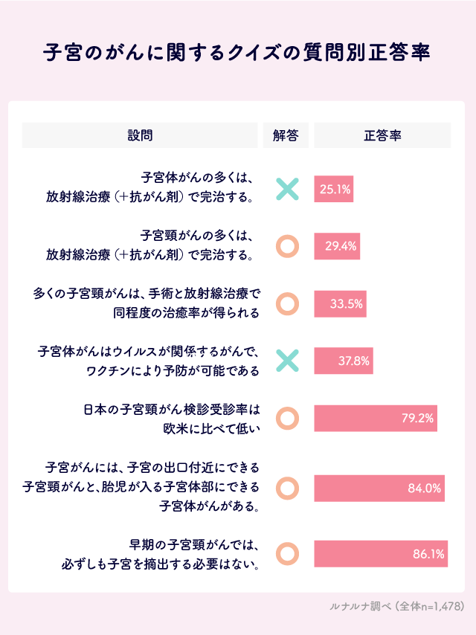
Task: Click the 正答率 column header
Action: (382, 135)
